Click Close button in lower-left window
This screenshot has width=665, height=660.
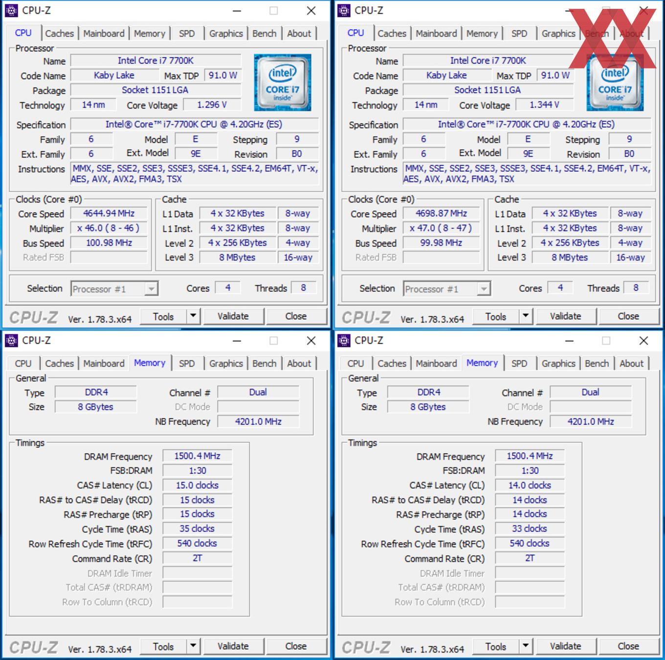[296, 646]
